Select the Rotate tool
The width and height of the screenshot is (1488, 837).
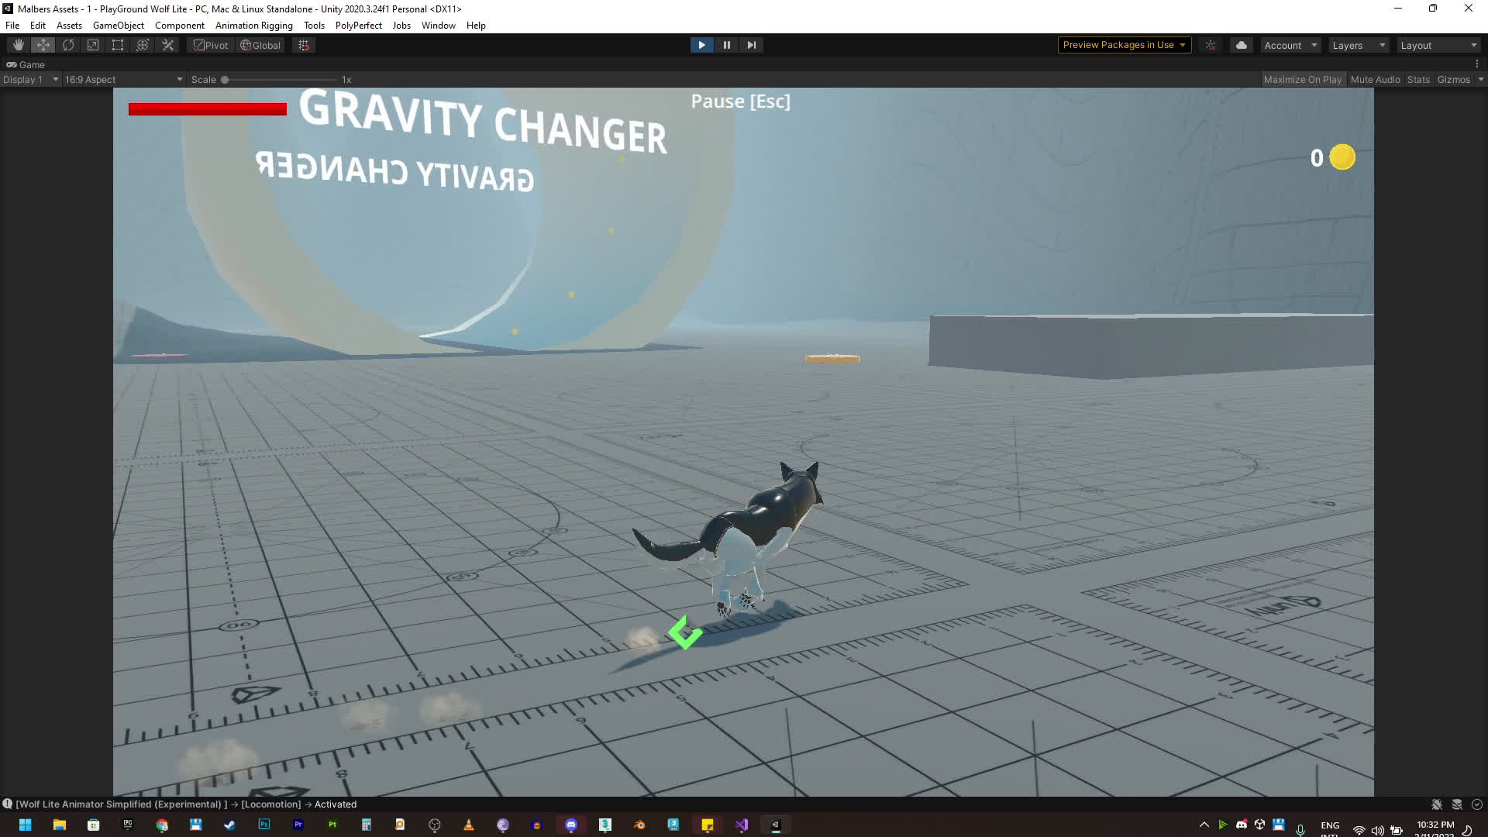point(68,45)
